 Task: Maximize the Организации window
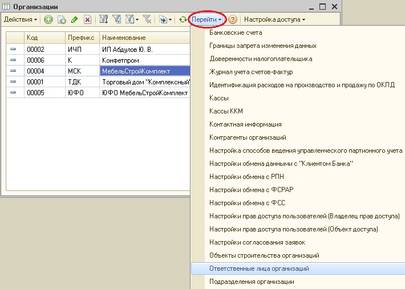point(323,6)
